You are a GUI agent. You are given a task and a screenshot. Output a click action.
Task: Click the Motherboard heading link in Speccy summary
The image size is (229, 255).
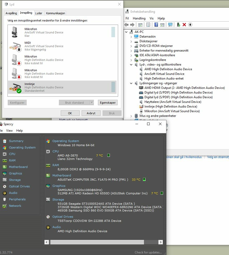(62, 175)
